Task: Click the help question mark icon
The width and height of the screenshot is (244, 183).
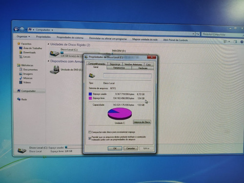Action: click(242, 42)
